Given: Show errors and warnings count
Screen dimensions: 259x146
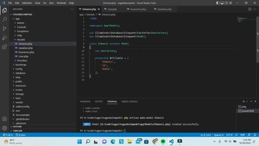Looking at the screenshot, I should coord(8,135).
